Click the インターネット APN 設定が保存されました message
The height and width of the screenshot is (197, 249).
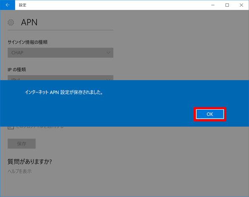coord(64,92)
